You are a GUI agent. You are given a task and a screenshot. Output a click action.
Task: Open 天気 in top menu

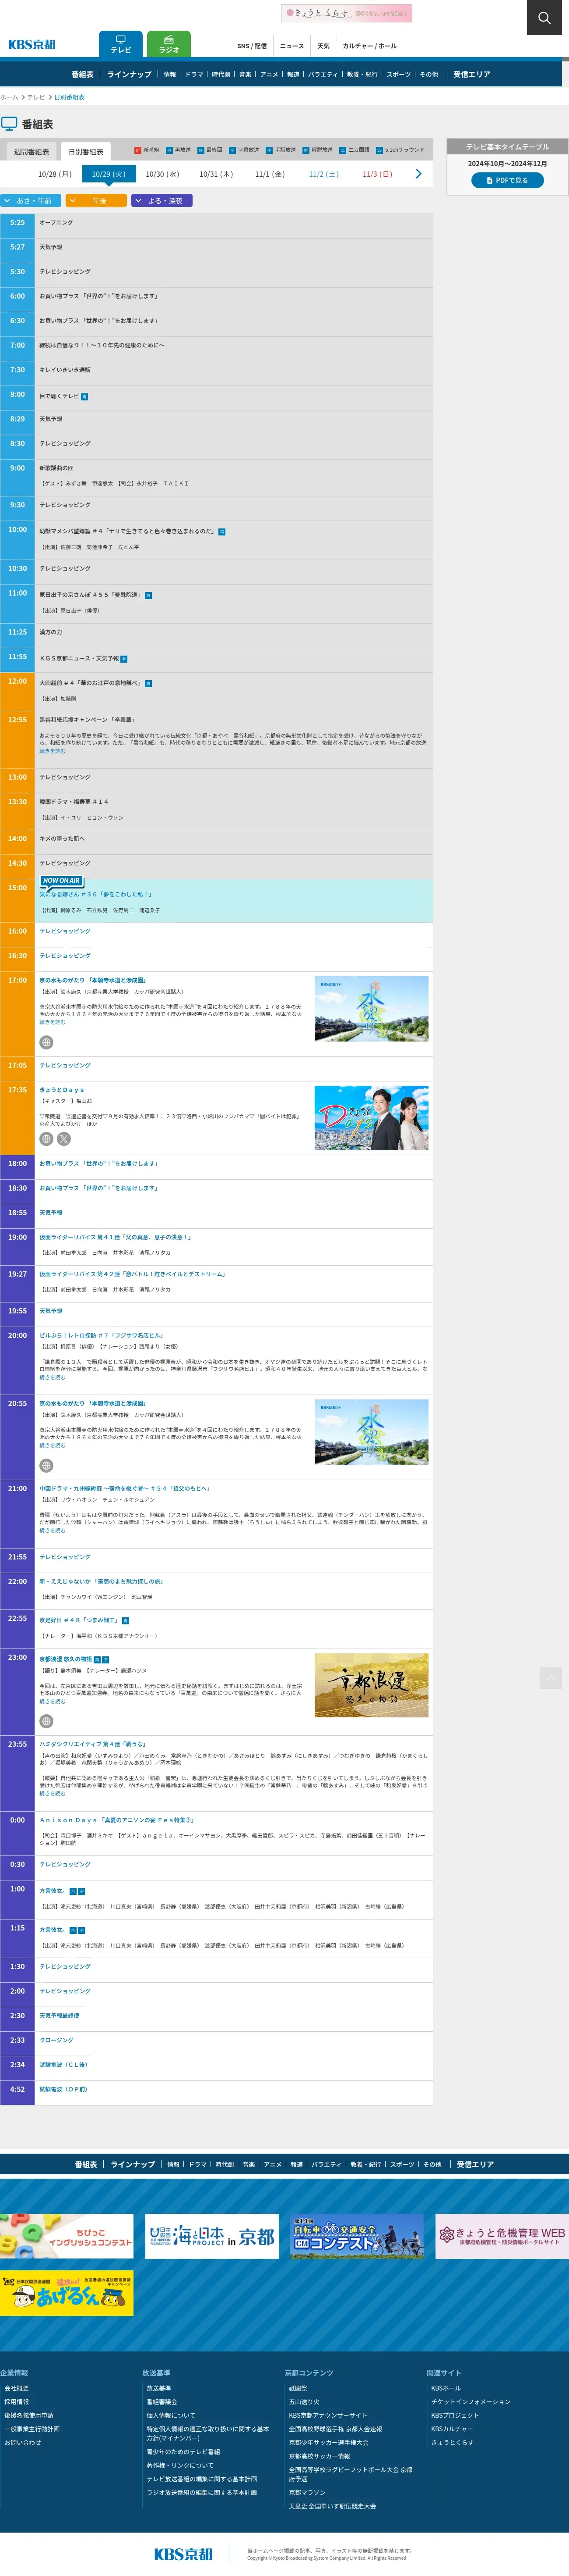pyautogui.click(x=323, y=46)
